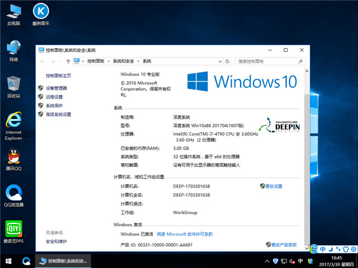Open the skin shirt icon on input bar

pyautogui.click(x=346, y=249)
